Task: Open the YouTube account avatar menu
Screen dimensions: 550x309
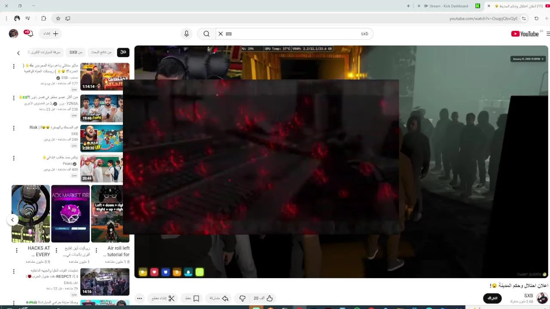Action: pos(13,33)
